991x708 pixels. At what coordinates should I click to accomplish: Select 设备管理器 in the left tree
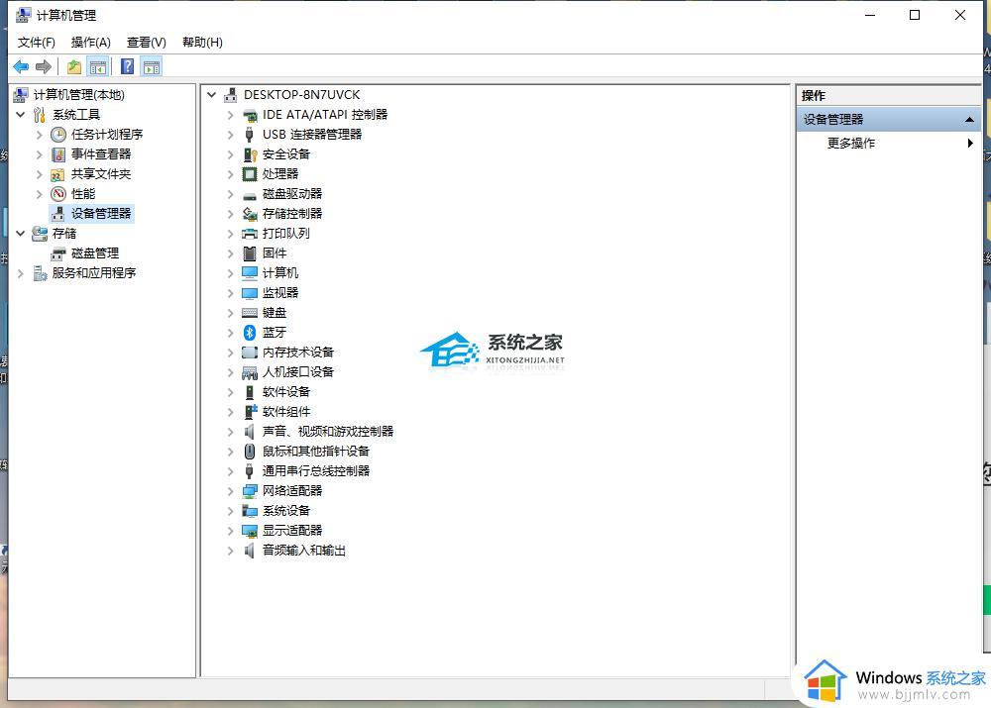coord(101,214)
